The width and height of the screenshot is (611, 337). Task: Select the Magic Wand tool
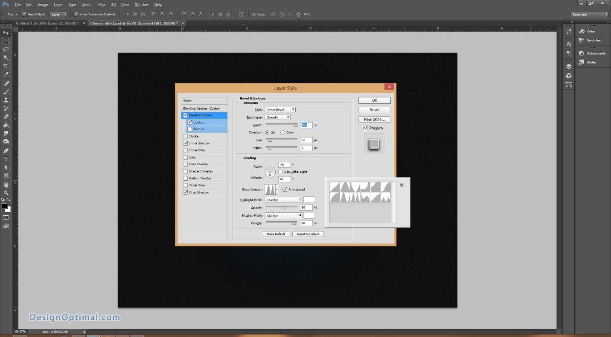(x=6, y=58)
